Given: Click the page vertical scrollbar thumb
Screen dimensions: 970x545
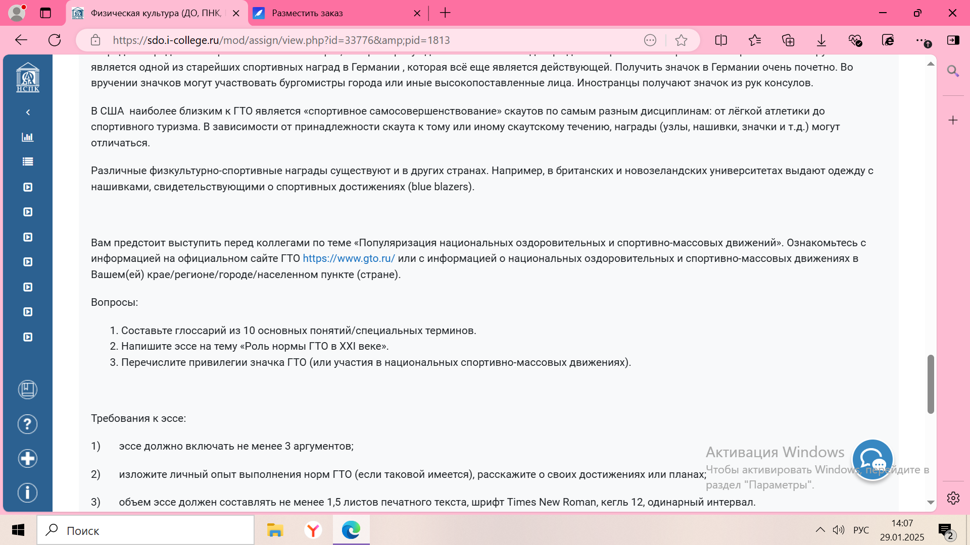Looking at the screenshot, I should [x=931, y=384].
